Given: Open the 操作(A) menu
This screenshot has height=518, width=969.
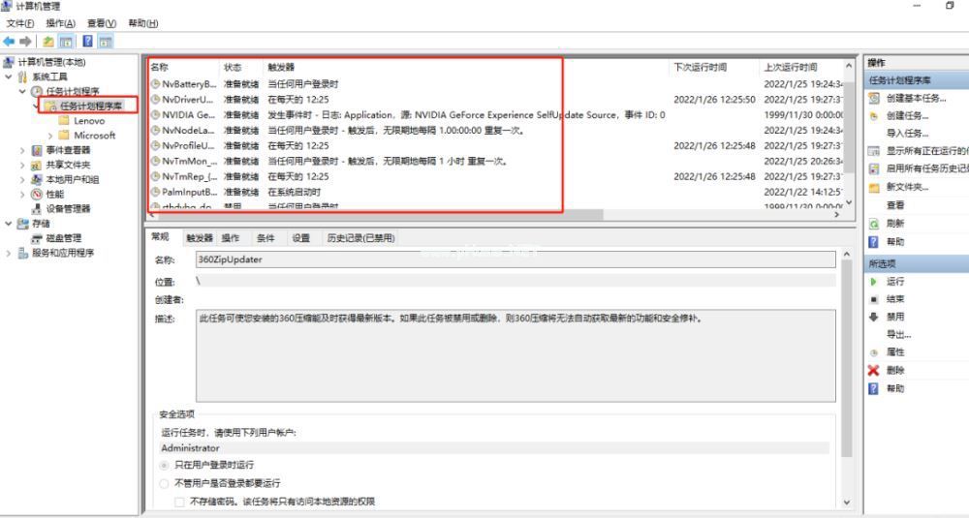Looking at the screenshot, I should (60, 23).
